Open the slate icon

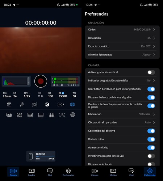tap(9, 104)
